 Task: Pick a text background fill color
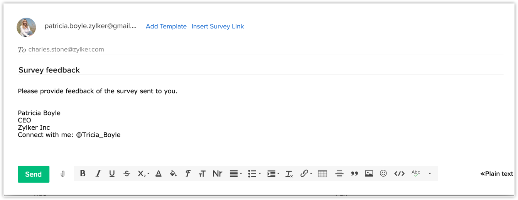point(173,174)
